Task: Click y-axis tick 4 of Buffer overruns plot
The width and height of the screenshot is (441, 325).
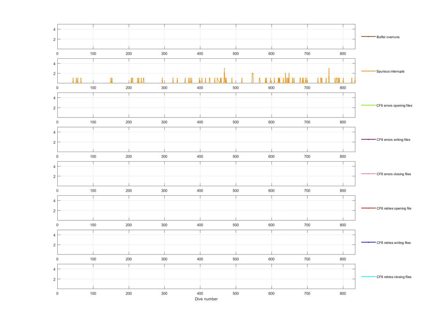Action: click(54, 29)
